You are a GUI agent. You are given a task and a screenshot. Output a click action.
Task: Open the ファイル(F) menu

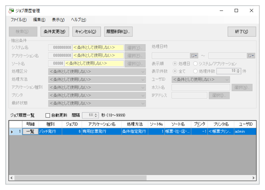click(x=19, y=20)
